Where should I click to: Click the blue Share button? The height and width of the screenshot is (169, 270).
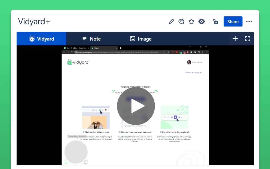click(x=233, y=22)
